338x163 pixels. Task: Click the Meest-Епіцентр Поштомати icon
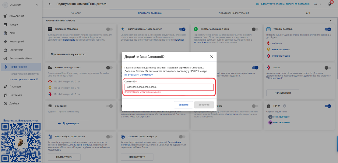pyautogui.click(x=50, y=136)
